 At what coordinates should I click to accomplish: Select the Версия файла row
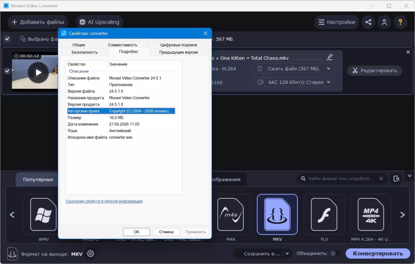121,91
